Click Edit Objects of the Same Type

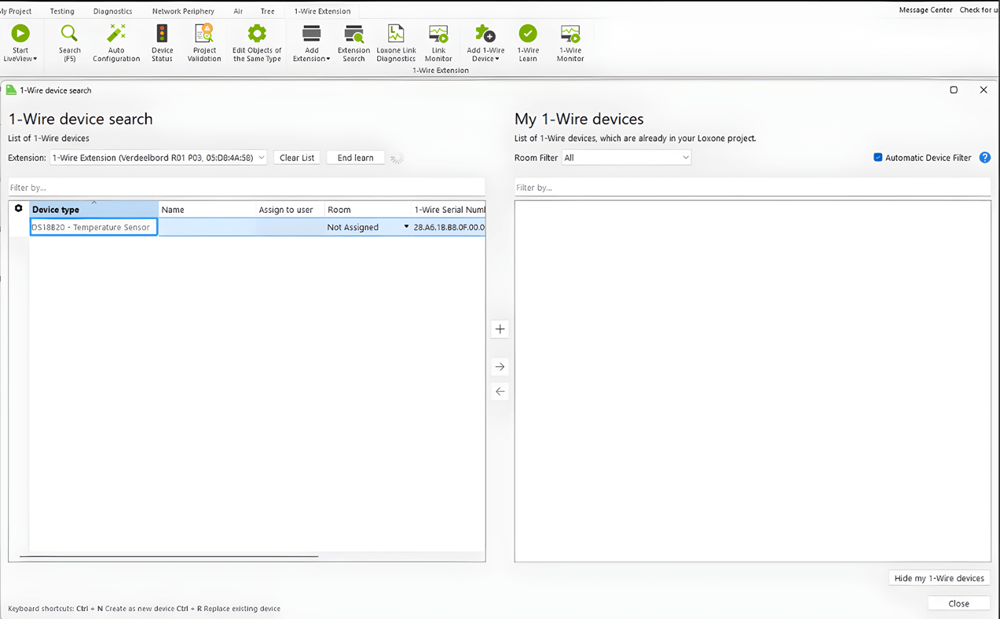pos(257,42)
